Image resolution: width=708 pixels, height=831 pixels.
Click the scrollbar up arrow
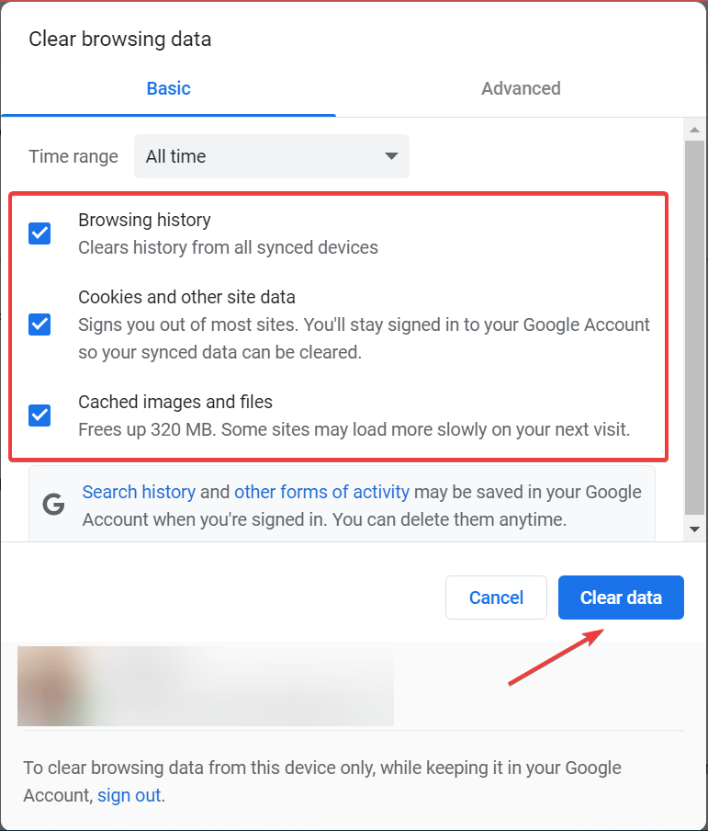point(695,130)
